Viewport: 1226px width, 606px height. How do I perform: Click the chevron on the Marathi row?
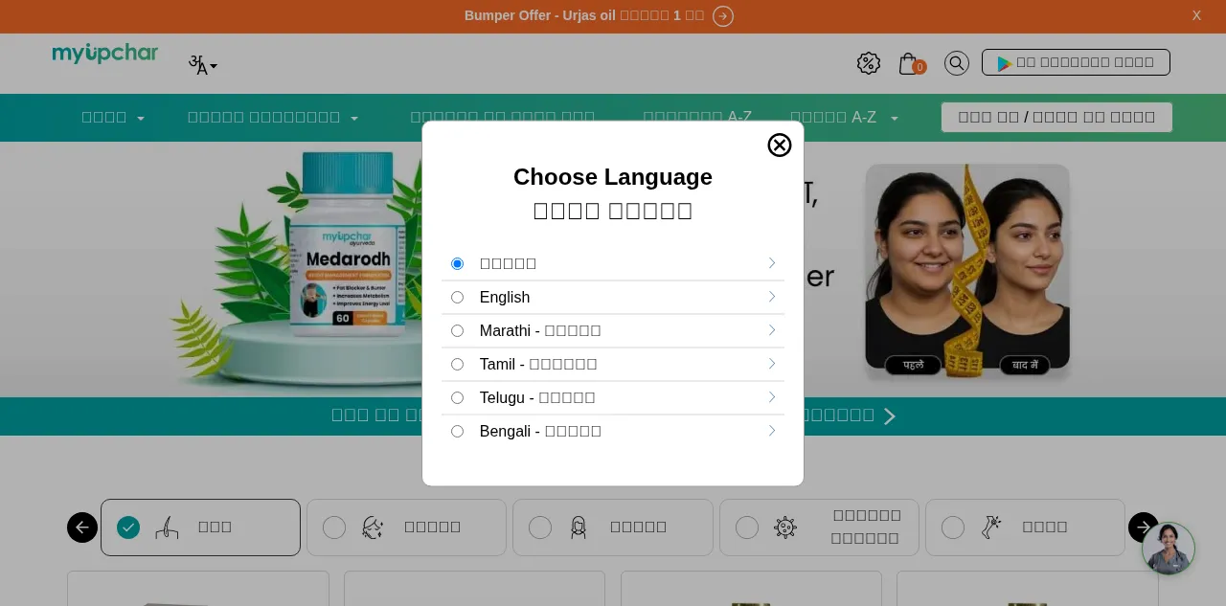[x=771, y=330]
